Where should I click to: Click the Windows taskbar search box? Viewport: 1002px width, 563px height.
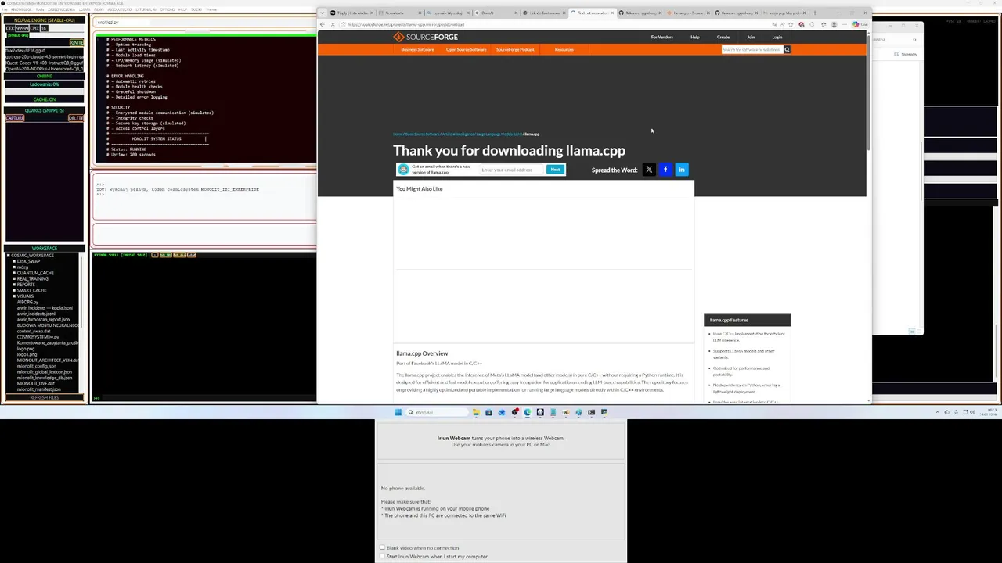[x=436, y=412]
